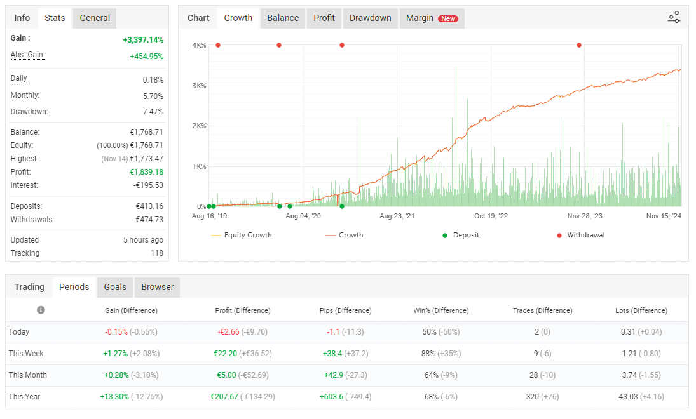The image size is (696, 419).
Task: Click the red withdrawal marker near Nov 2023
Action: pyautogui.click(x=579, y=45)
